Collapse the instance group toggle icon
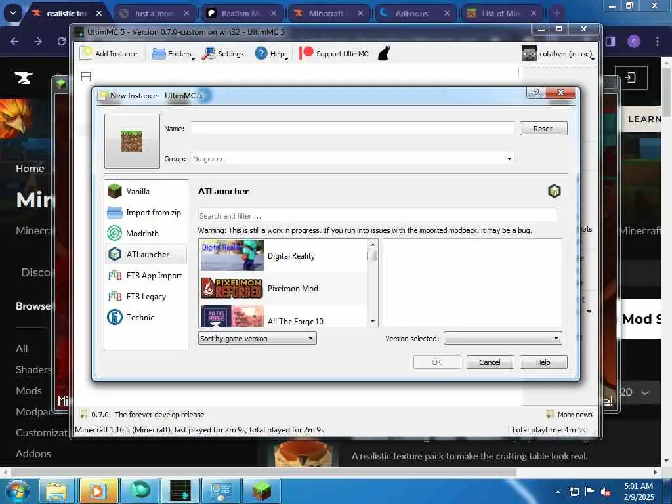Image resolution: width=672 pixels, height=504 pixels. 86,77
